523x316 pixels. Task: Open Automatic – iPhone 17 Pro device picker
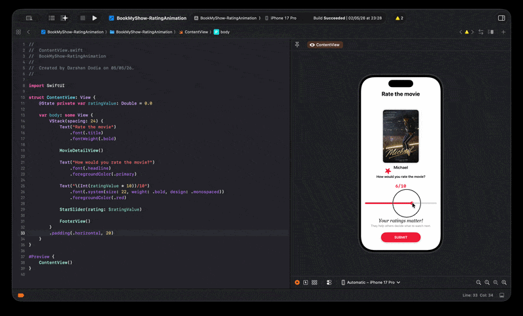coord(371,282)
